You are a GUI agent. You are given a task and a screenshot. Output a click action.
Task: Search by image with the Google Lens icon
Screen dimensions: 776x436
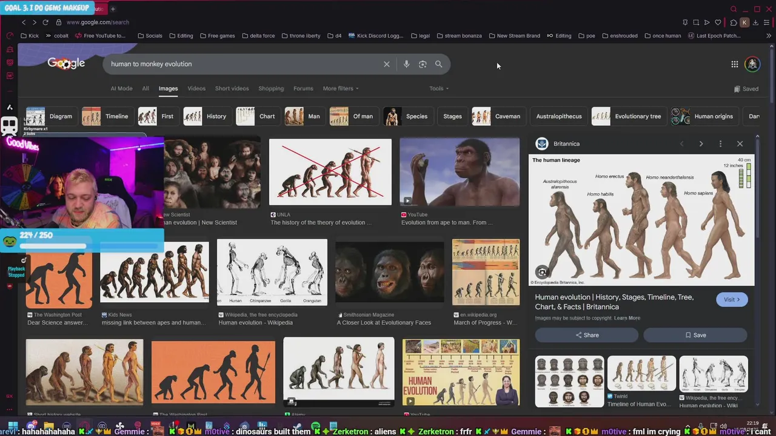click(x=423, y=64)
